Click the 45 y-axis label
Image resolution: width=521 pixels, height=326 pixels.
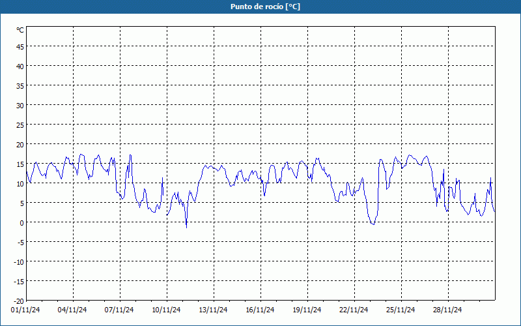coord(20,47)
